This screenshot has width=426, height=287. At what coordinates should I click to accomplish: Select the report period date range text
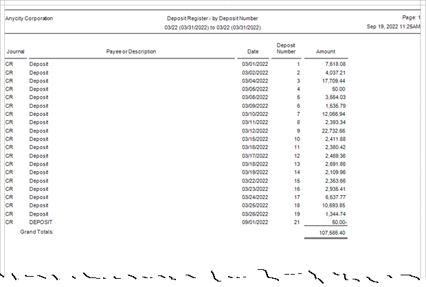click(212, 27)
